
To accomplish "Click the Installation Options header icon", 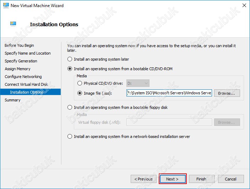I will click(x=13, y=24).
